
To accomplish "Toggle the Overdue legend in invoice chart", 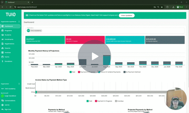I will coord(119,101).
